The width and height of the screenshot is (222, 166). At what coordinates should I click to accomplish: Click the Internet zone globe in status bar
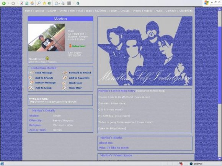point(191,164)
